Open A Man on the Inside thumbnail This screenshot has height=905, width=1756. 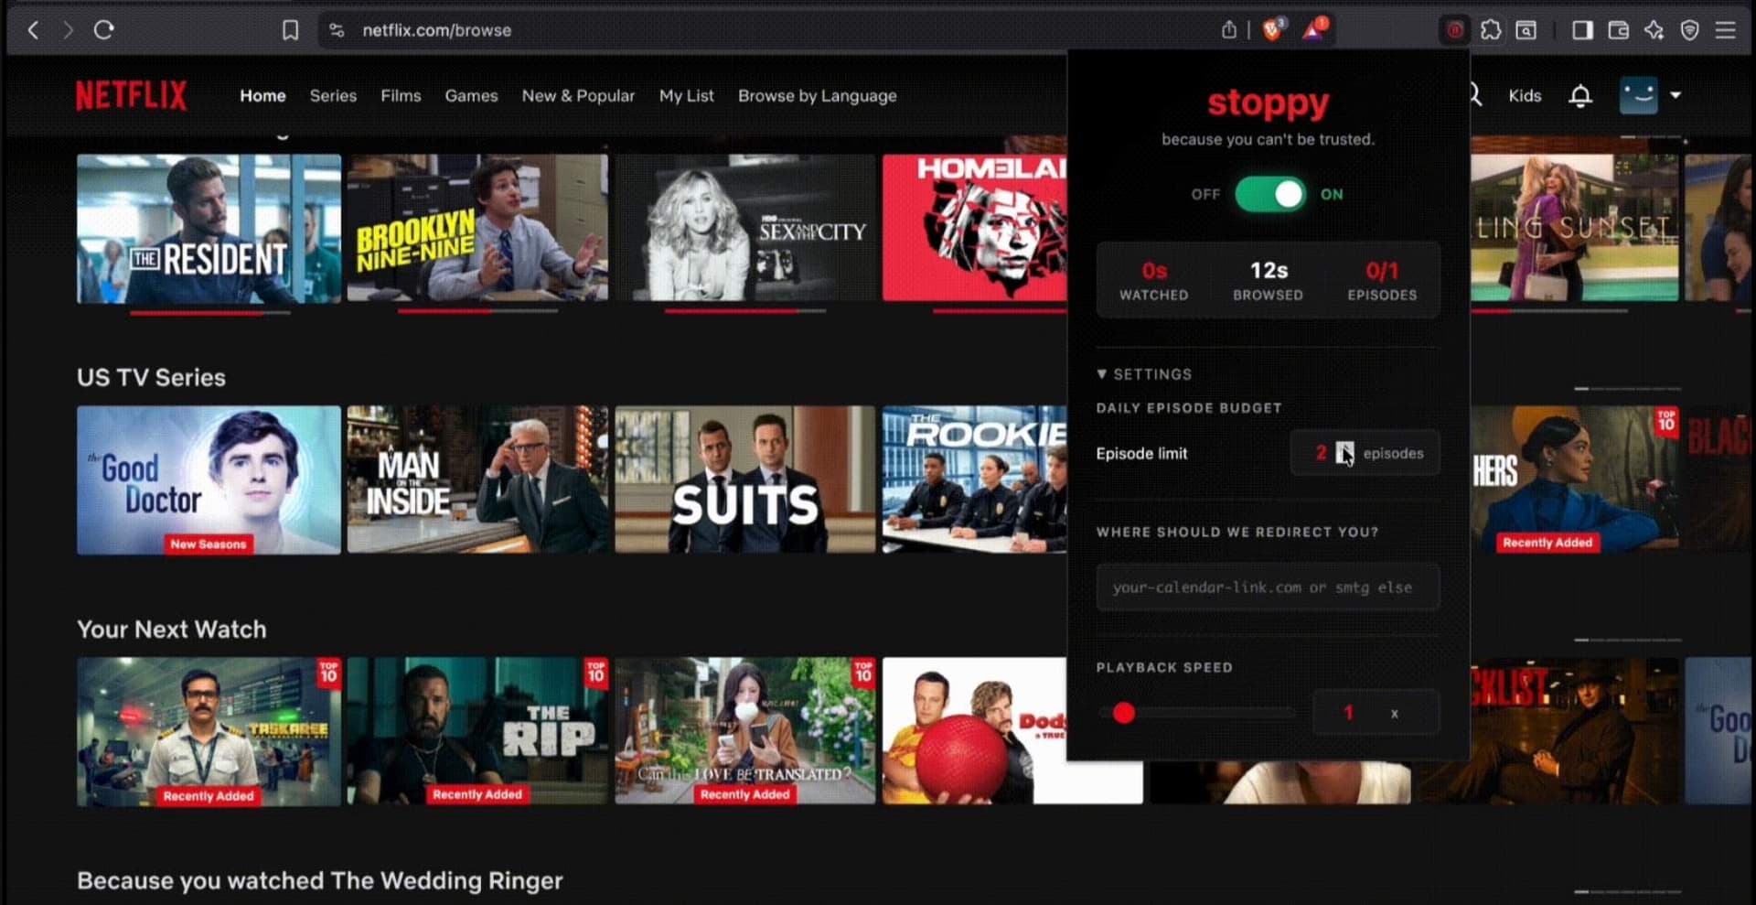tap(477, 479)
